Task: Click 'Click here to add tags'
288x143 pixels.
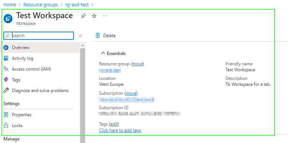Action: point(120,130)
